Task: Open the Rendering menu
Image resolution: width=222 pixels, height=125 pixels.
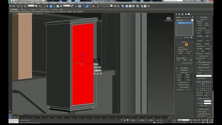Action: tap(72, 3)
